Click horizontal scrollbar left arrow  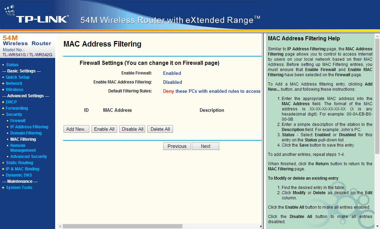60,226
